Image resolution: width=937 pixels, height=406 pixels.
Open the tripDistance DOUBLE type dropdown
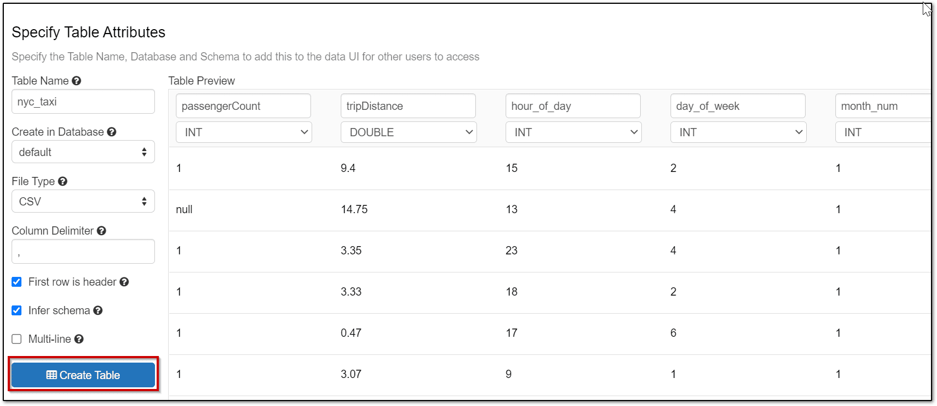tap(408, 132)
